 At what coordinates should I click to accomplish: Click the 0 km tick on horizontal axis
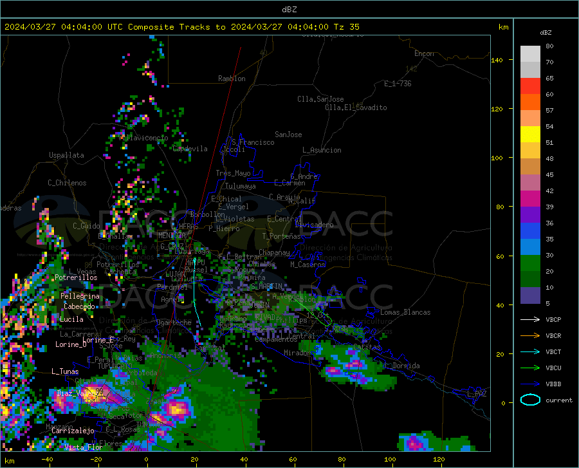[x=147, y=460]
